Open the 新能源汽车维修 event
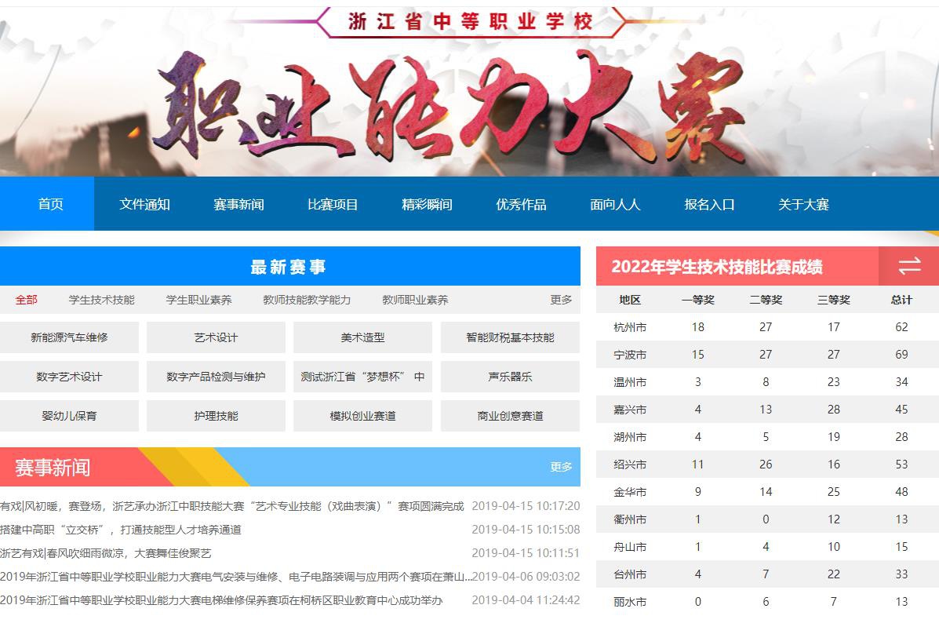This screenshot has height=634, width=939. coord(70,337)
